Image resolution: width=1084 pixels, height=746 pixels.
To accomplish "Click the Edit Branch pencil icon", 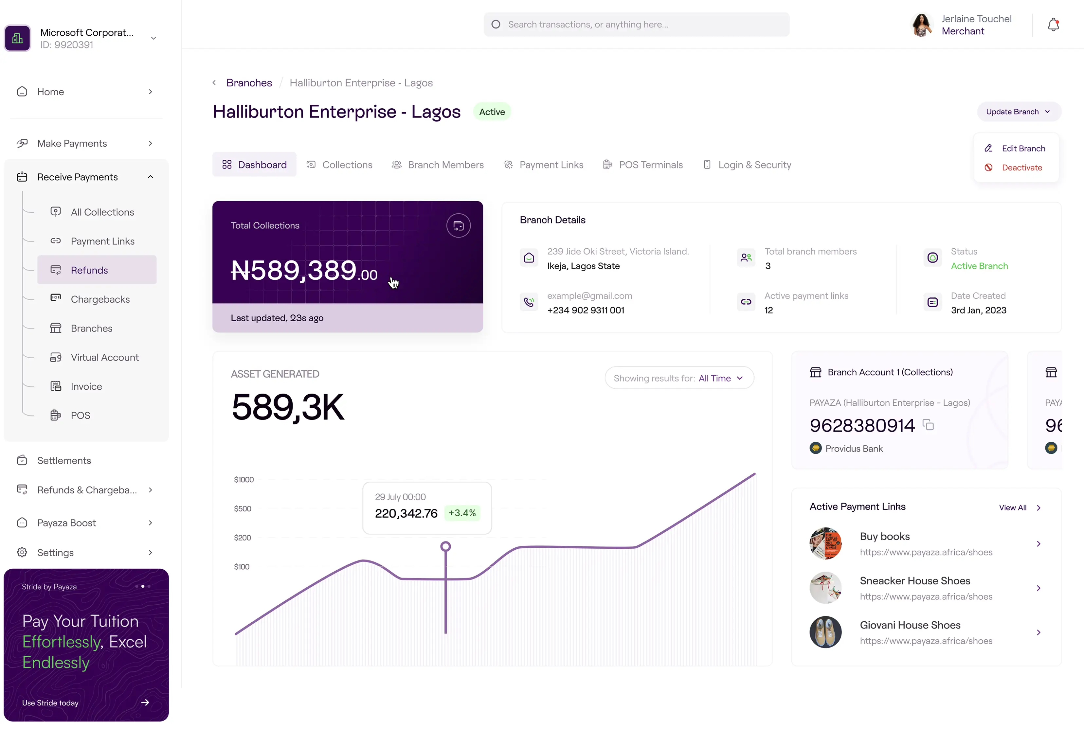I will pos(988,148).
